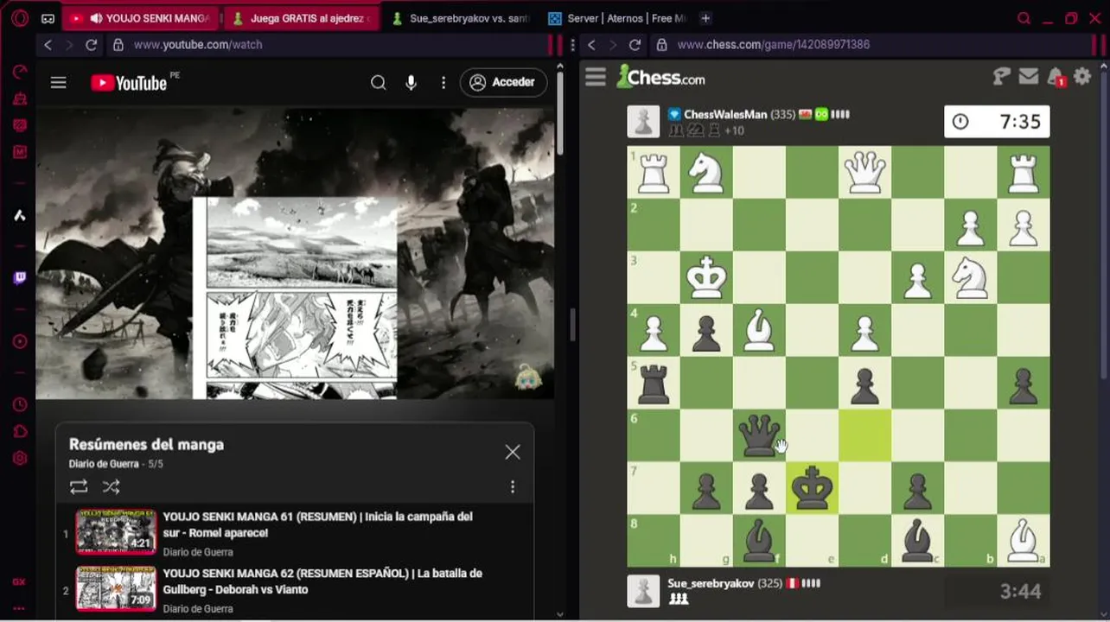Screen dimensions: 1110x622
Task: Open Aria AI in the Opera sidebar
Action: click(20, 215)
